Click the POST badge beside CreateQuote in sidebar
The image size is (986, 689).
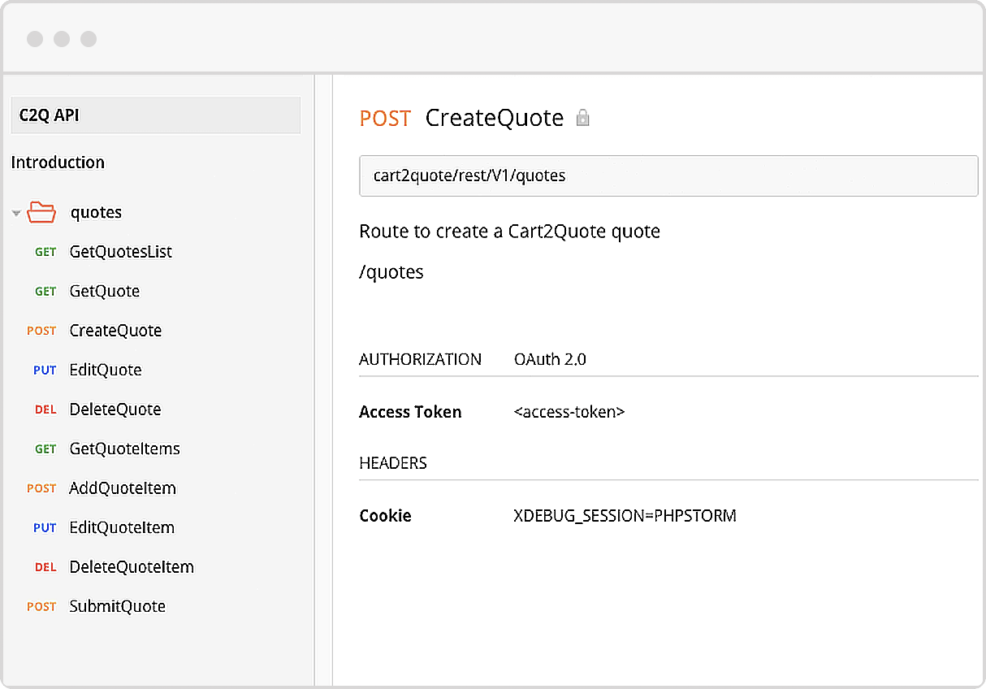coord(41,331)
